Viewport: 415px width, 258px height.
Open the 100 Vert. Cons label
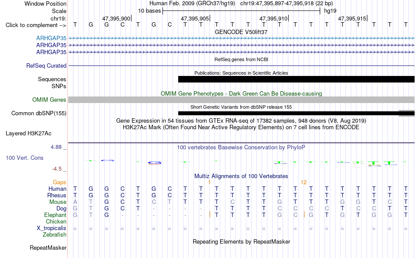coord(24,158)
